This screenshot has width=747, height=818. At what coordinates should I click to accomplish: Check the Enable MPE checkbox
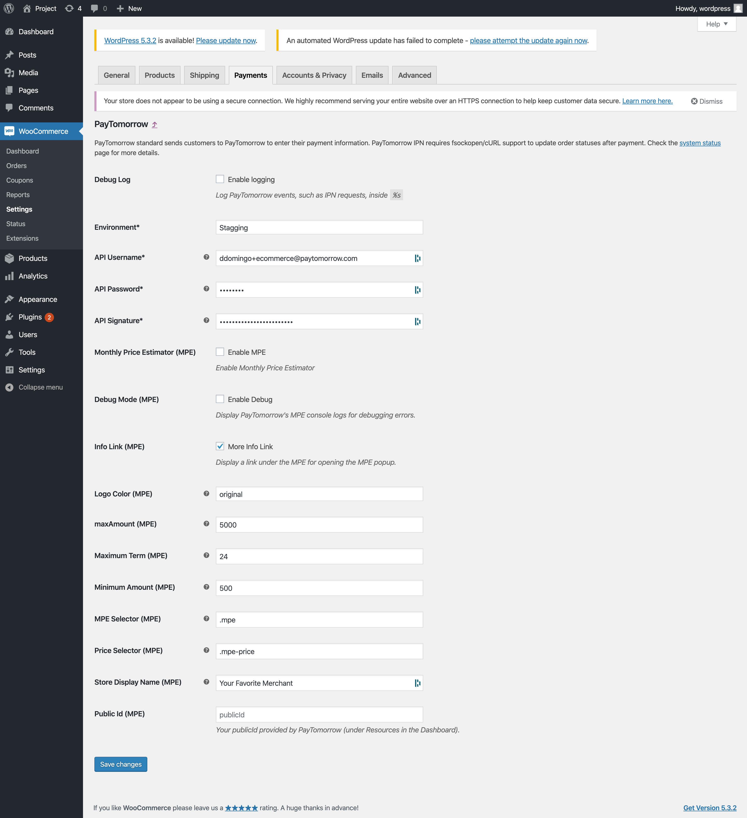click(220, 352)
